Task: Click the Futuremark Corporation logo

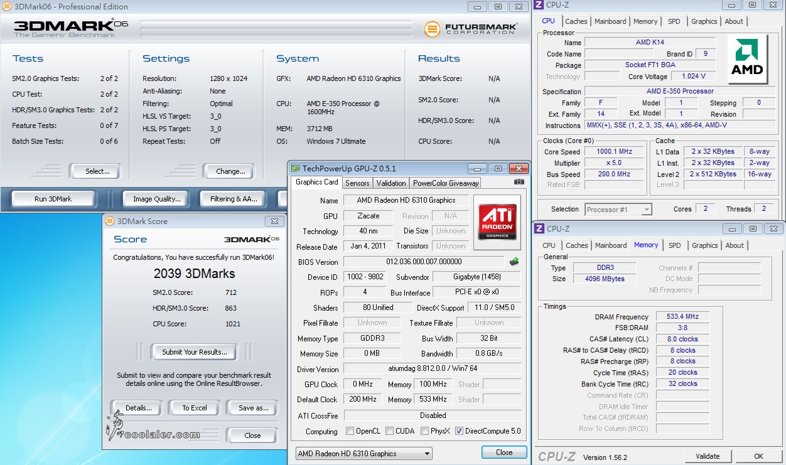Action: point(471,28)
